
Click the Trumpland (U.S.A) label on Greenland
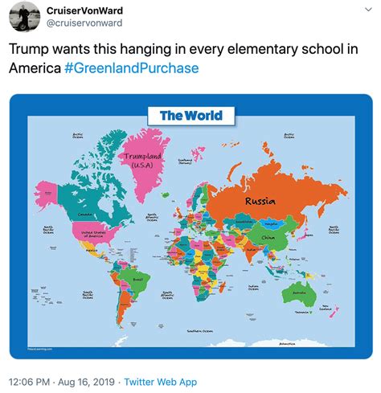pyautogui.click(x=142, y=160)
